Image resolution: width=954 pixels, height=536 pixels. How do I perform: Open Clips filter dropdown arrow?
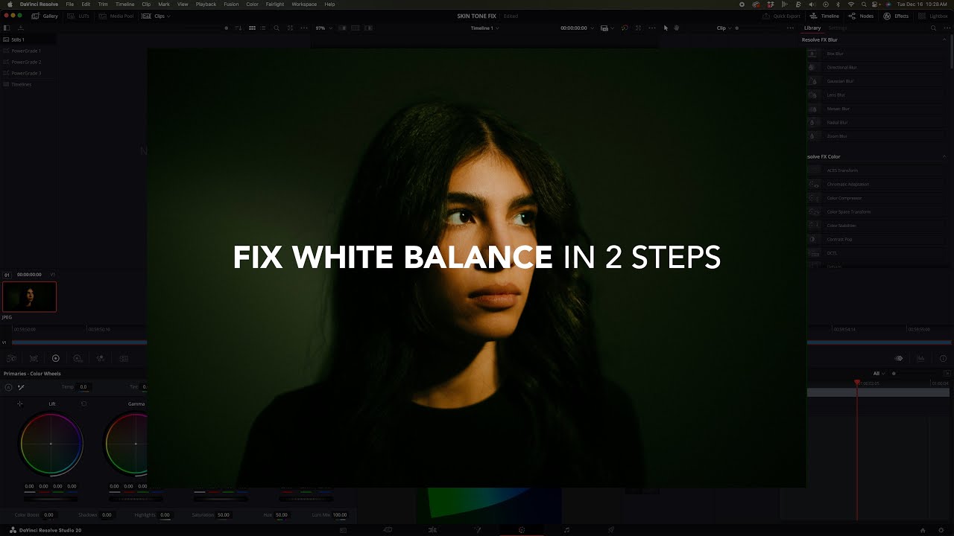pos(168,16)
